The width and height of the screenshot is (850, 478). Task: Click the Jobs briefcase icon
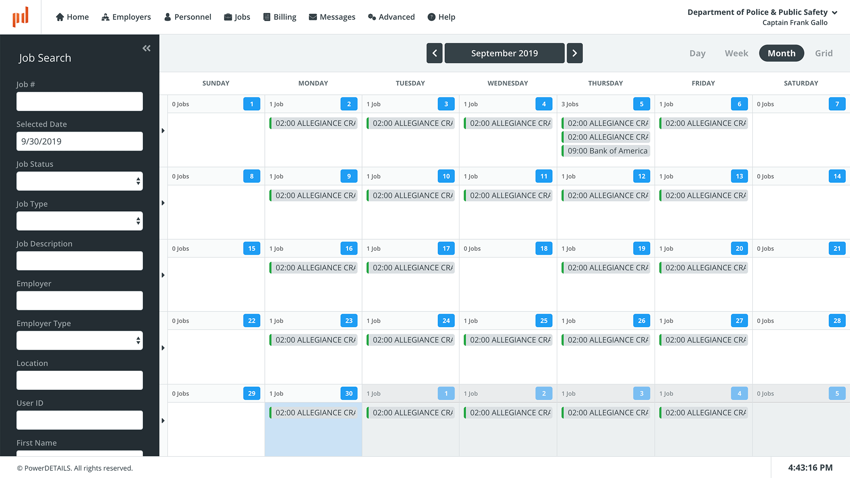(x=228, y=17)
